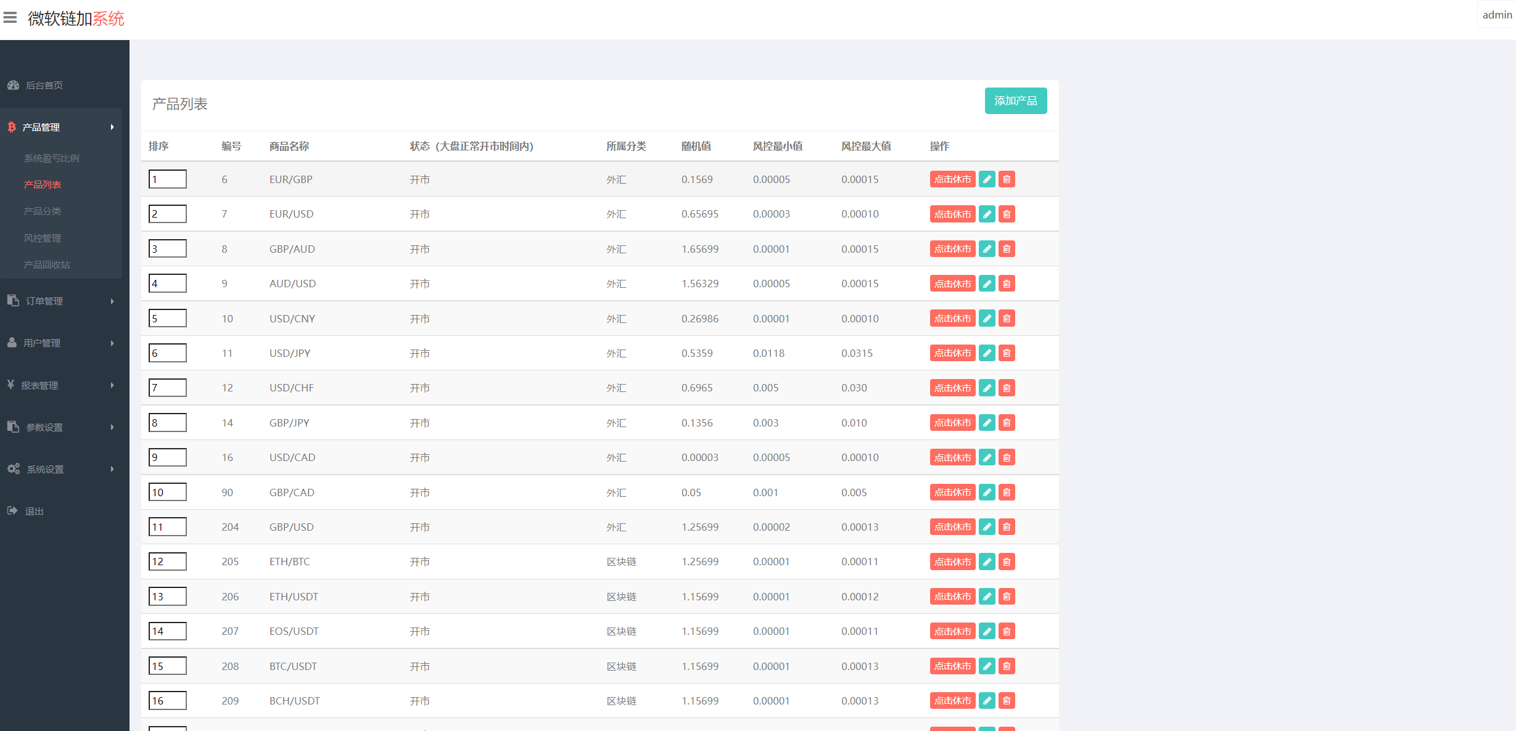This screenshot has width=1516, height=731.
Task: Open 产品分类 submenu item
Action: [43, 211]
